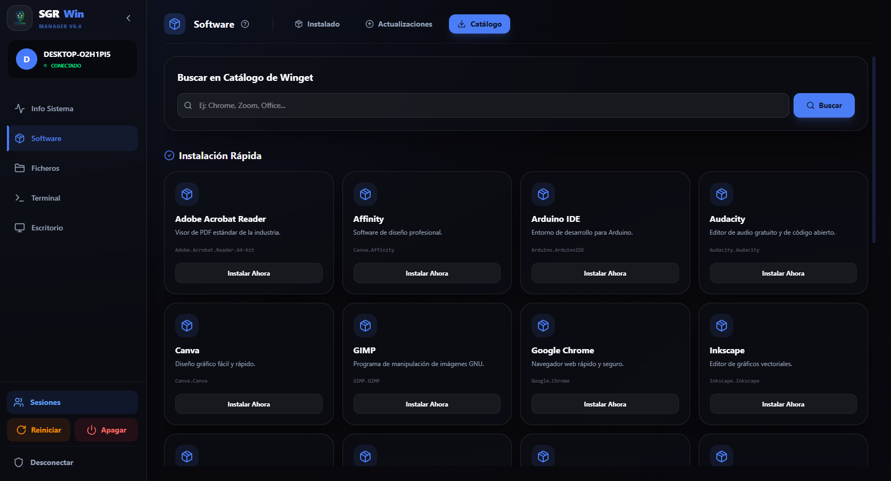
Task: Open Terminal in the sidebar
Action: [72, 198]
